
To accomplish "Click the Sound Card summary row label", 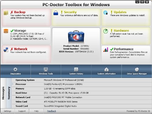I will (x=22, y=106).
